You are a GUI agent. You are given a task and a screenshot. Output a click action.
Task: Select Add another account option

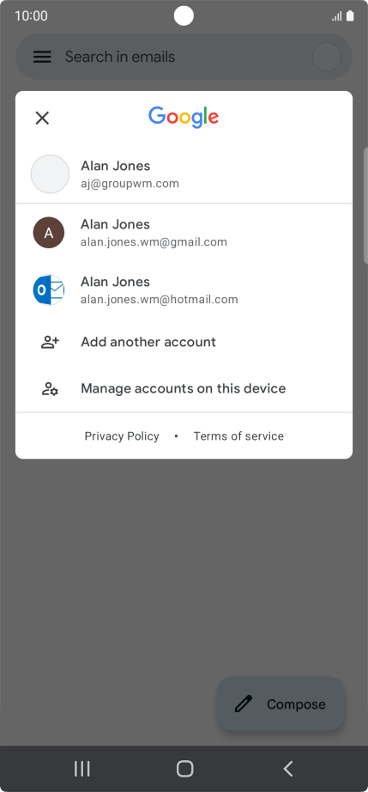(184, 342)
